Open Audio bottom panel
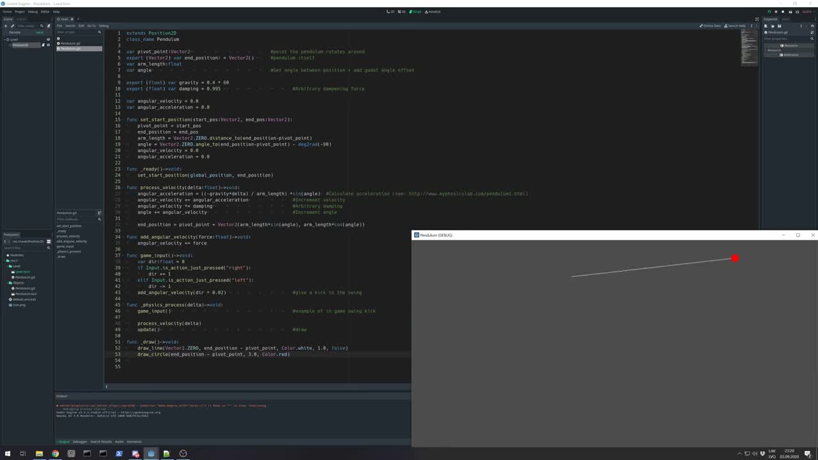The image size is (818, 460). click(119, 441)
